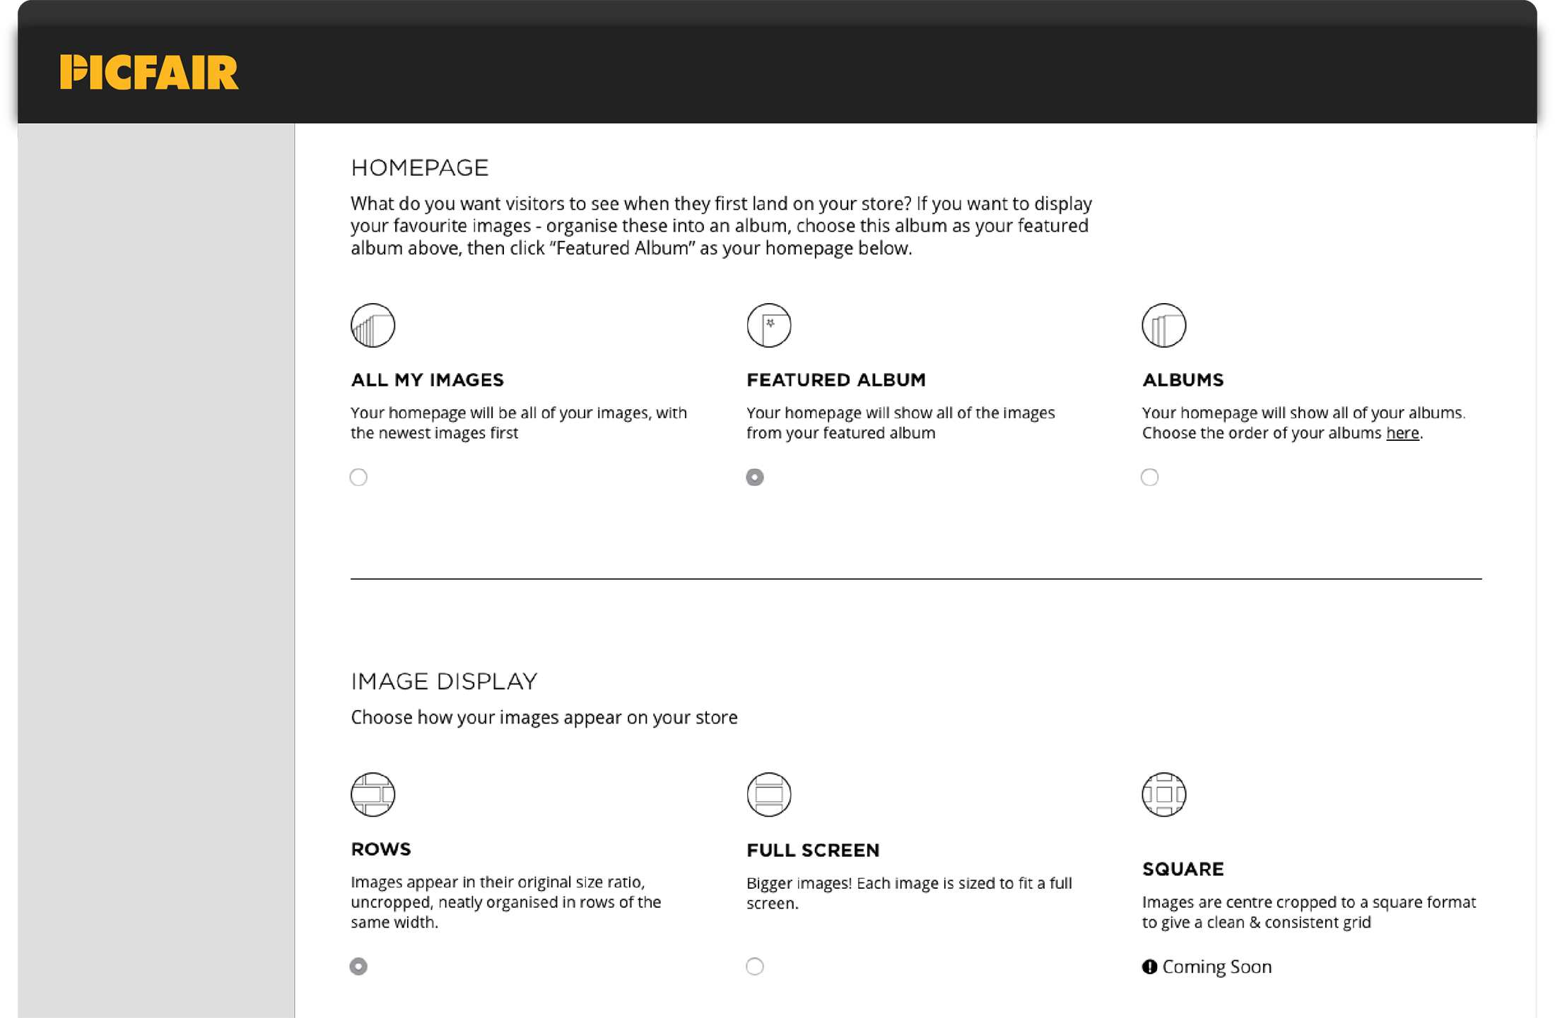The width and height of the screenshot is (1555, 1018).
Task: Click the Full Screen layout icon
Action: (768, 795)
